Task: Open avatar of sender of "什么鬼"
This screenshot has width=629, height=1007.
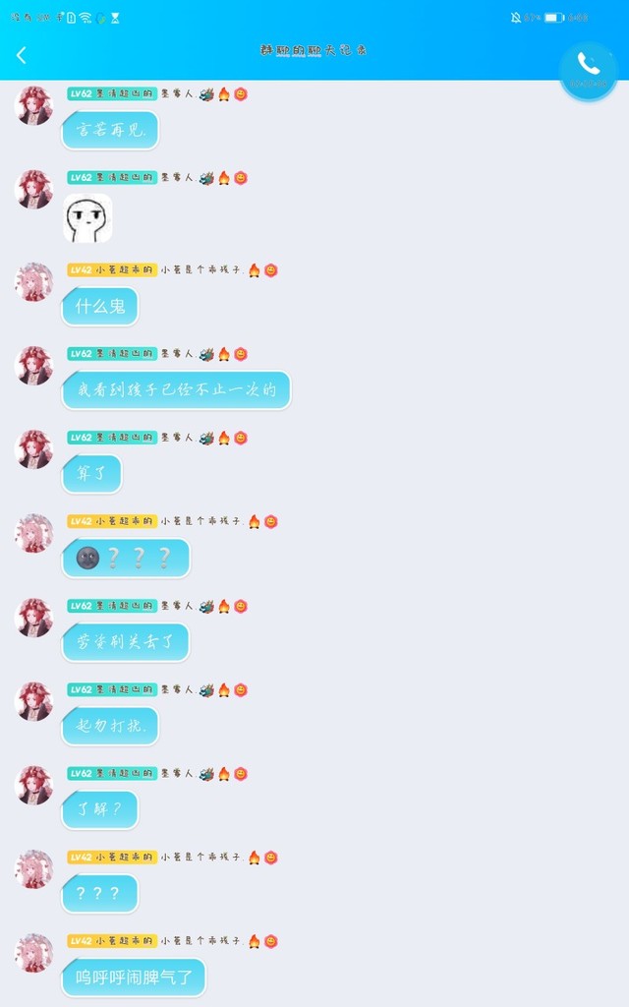Action: (x=34, y=282)
